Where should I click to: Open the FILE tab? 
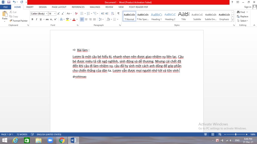(x=6, y=7)
